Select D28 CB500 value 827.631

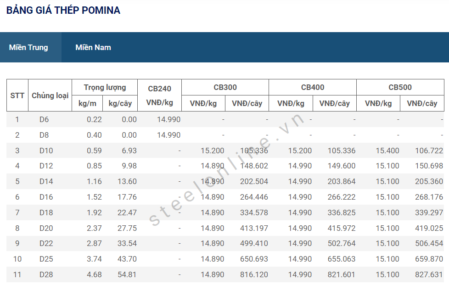pos(429,274)
